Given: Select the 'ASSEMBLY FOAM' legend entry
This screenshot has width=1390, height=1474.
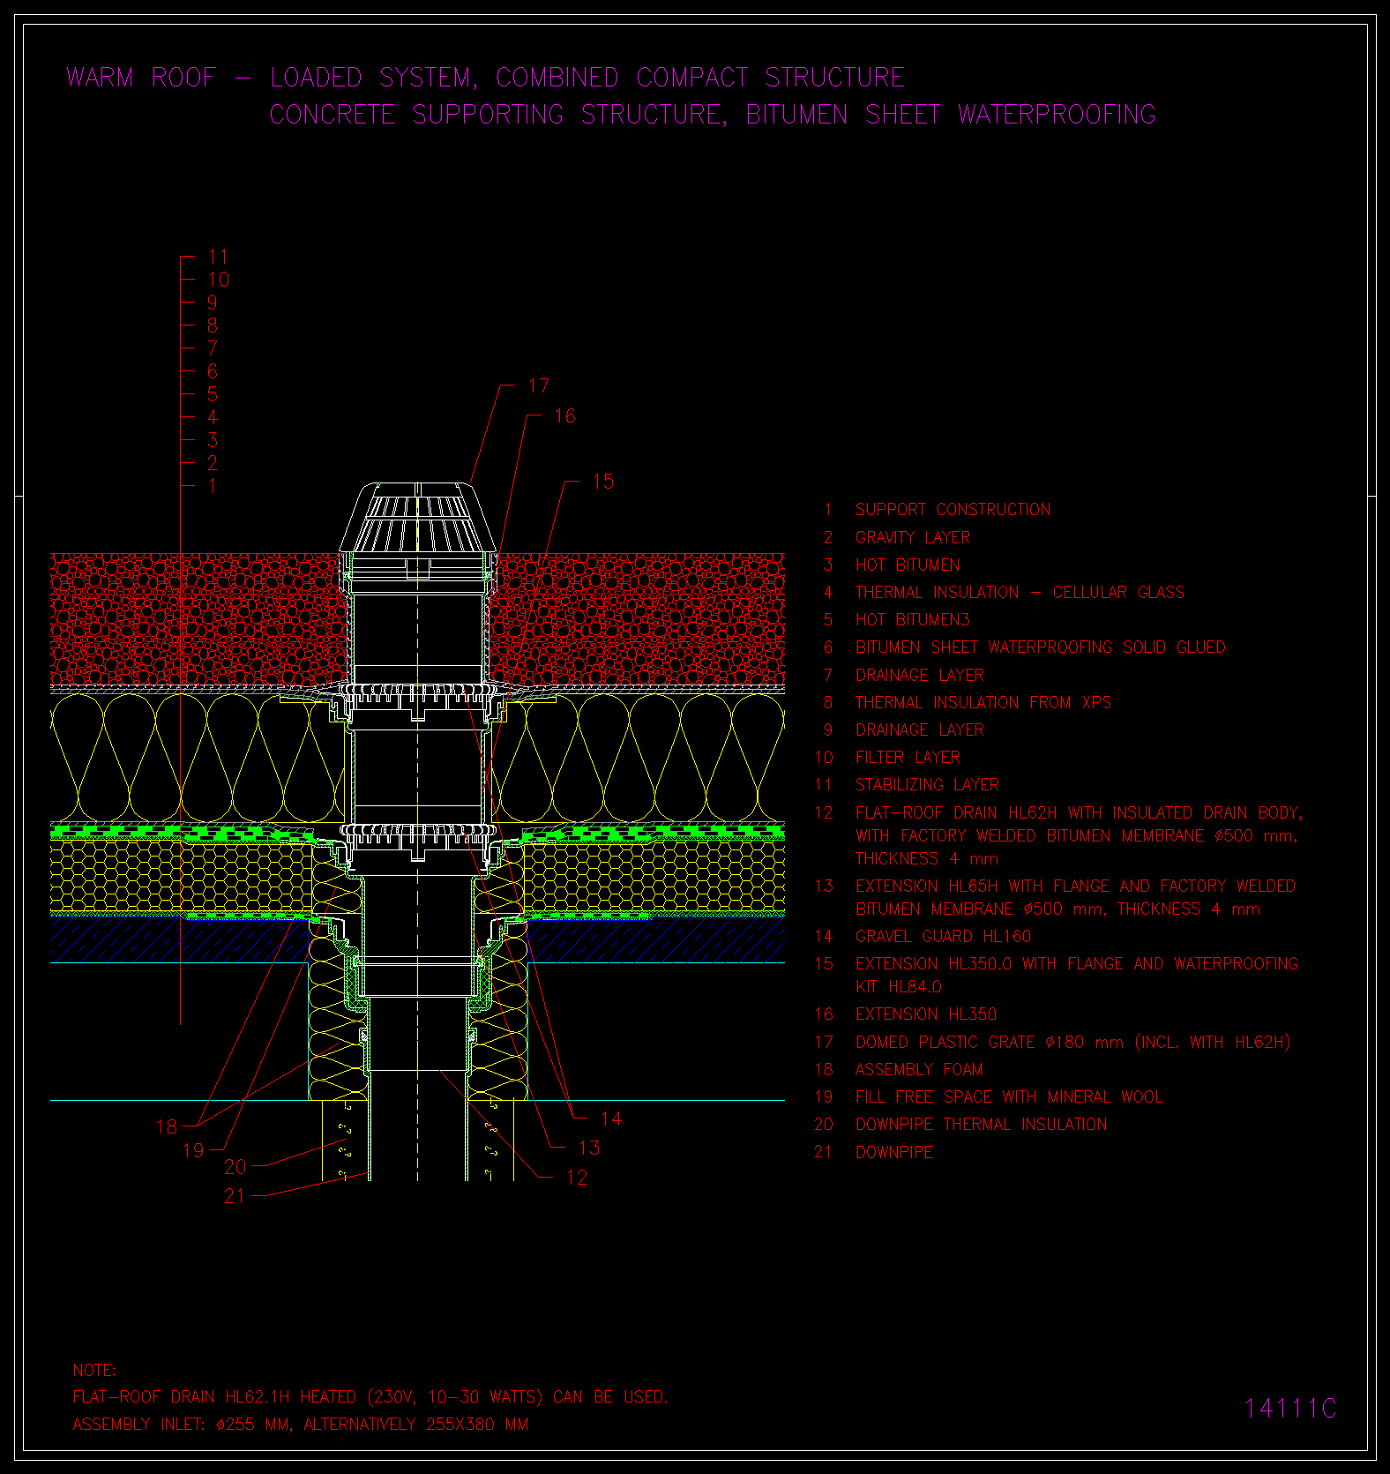Looking at the screenshot, I should [x=919, y=1070].
